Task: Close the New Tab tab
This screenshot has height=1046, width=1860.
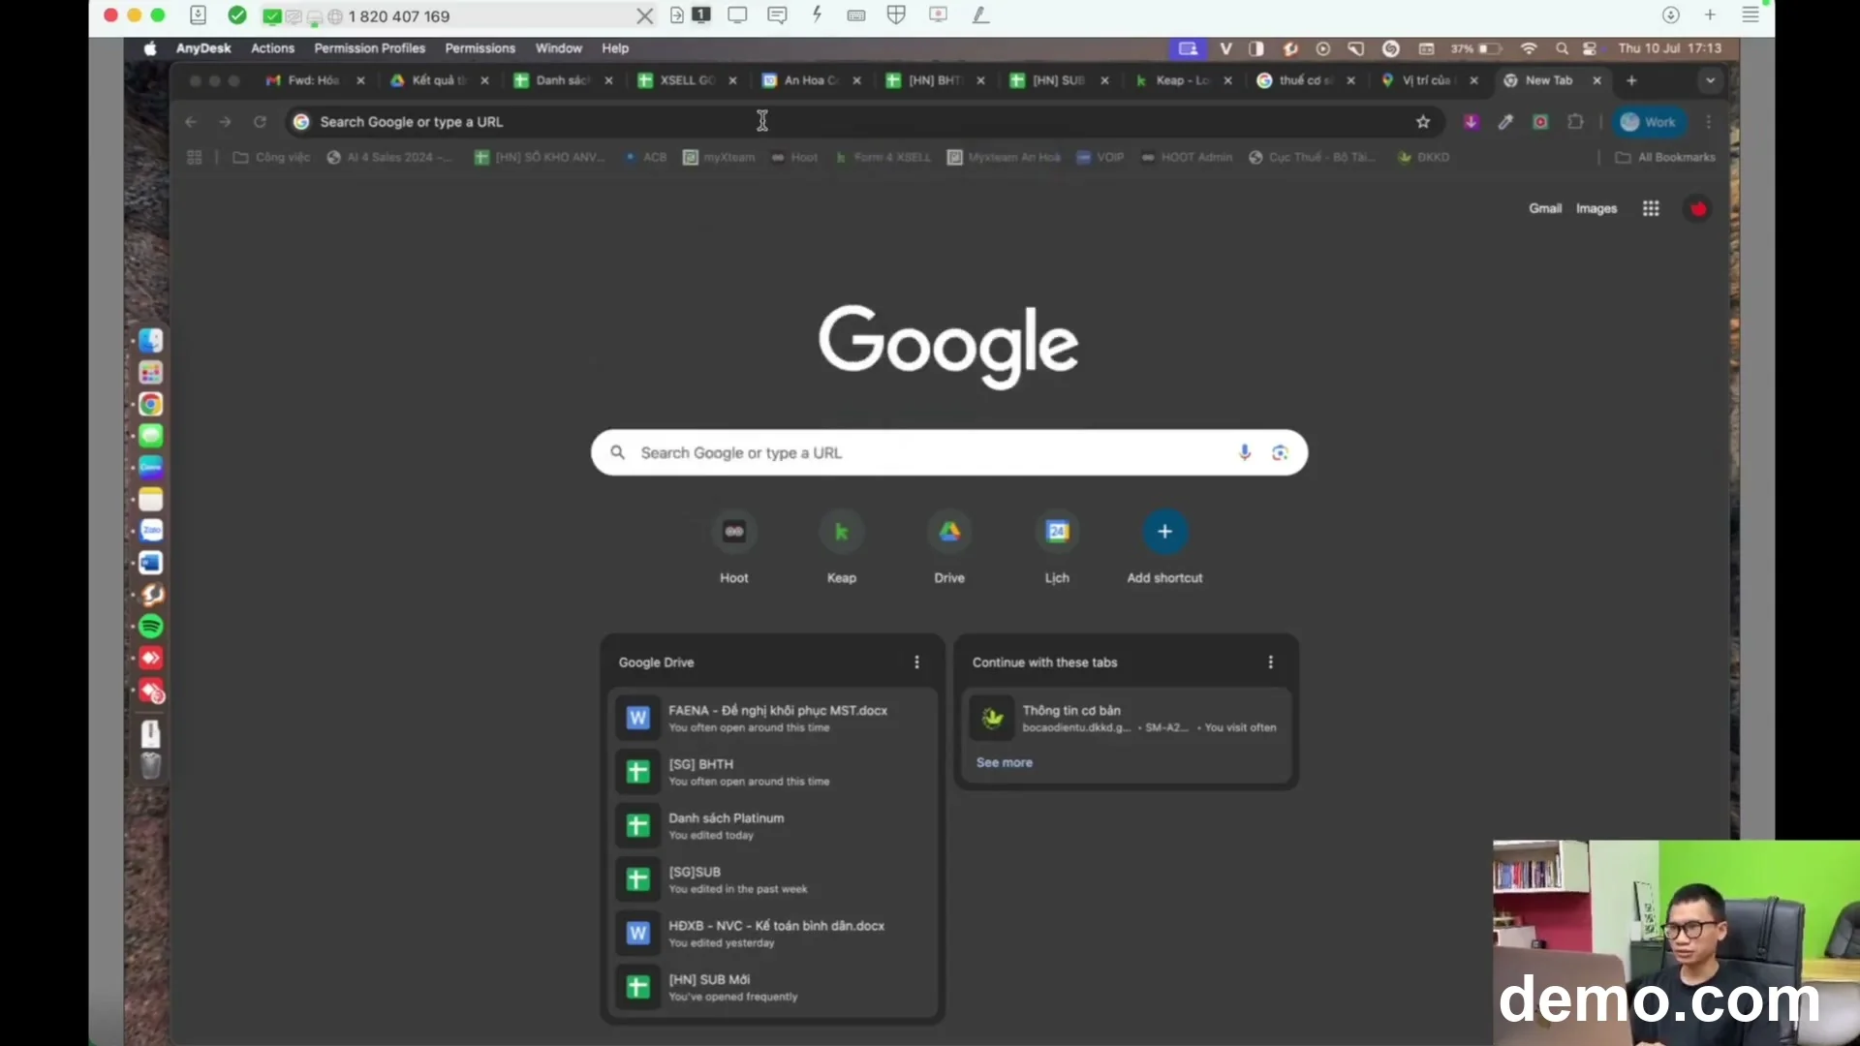Action: click(x=1597, y=80)
